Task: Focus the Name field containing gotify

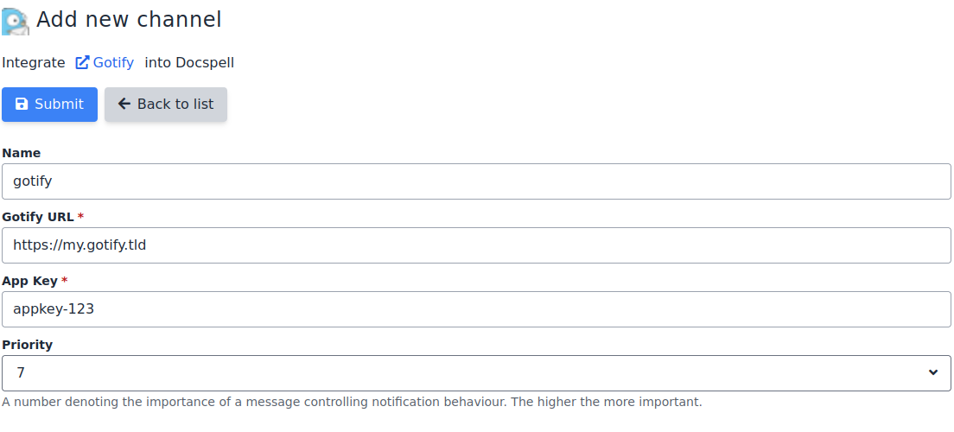Action: tap(475, 181)
